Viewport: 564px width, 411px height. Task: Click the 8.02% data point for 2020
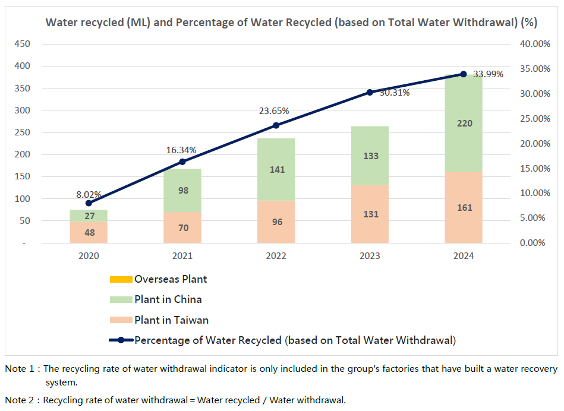click(89, 203)
